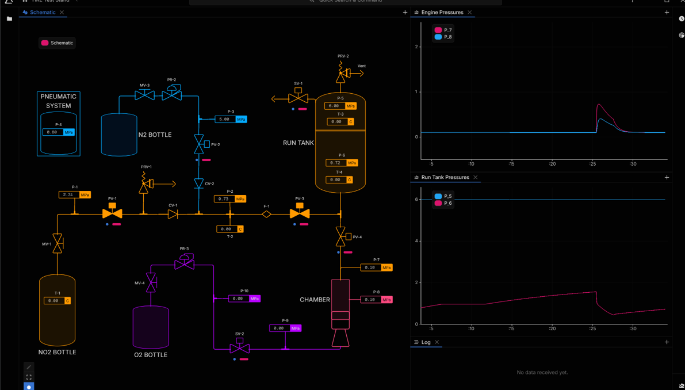This screenshot has height=390, width=685.
Task: Select the PR-3 pressure regulator symbol
Action: (x=185, y=262)
